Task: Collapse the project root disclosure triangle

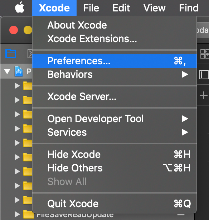Action: (7, 71)
